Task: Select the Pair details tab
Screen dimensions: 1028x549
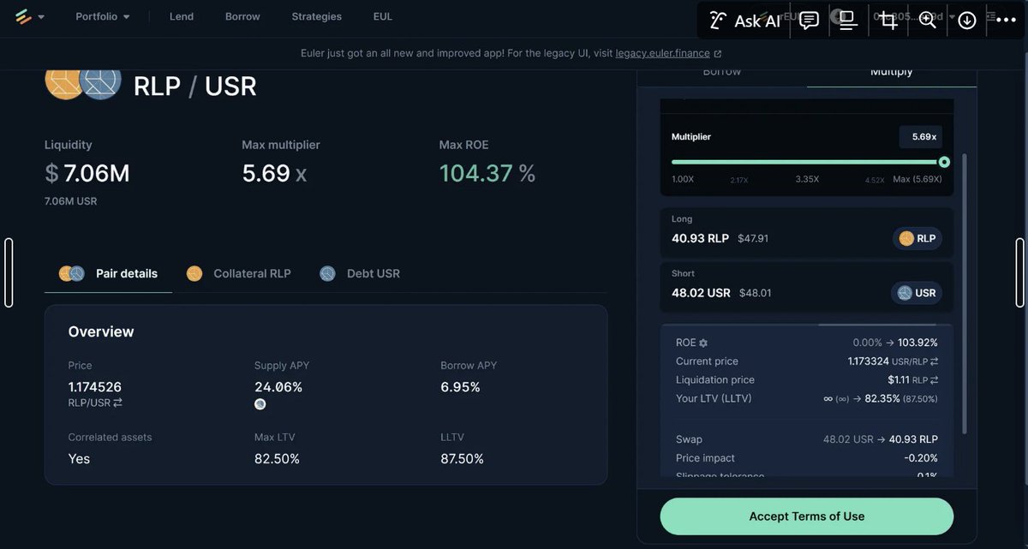Action: (109, 274)
